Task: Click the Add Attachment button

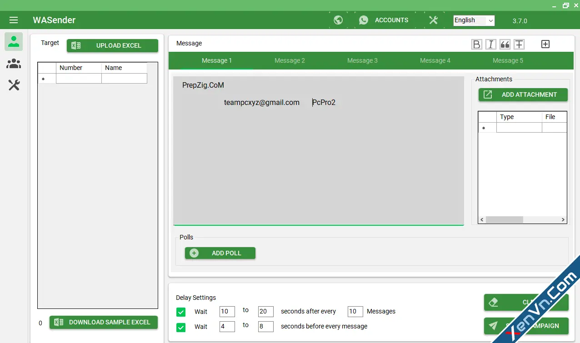Action: tap(523, 94)
